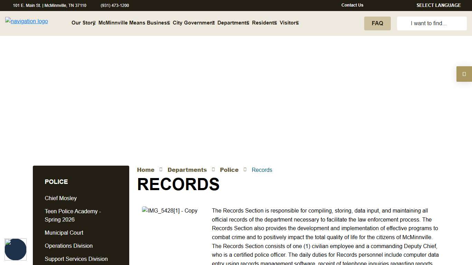Open the McMinnville Means Business menu
The width and height of the screenshot is (472, 265).
pos(134,23)
